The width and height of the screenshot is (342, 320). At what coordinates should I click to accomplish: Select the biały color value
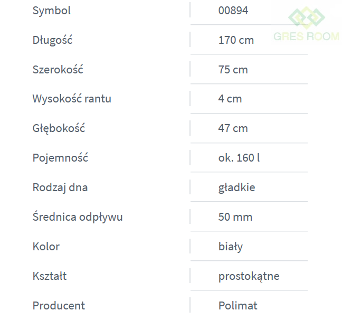[x=231, y=247]
